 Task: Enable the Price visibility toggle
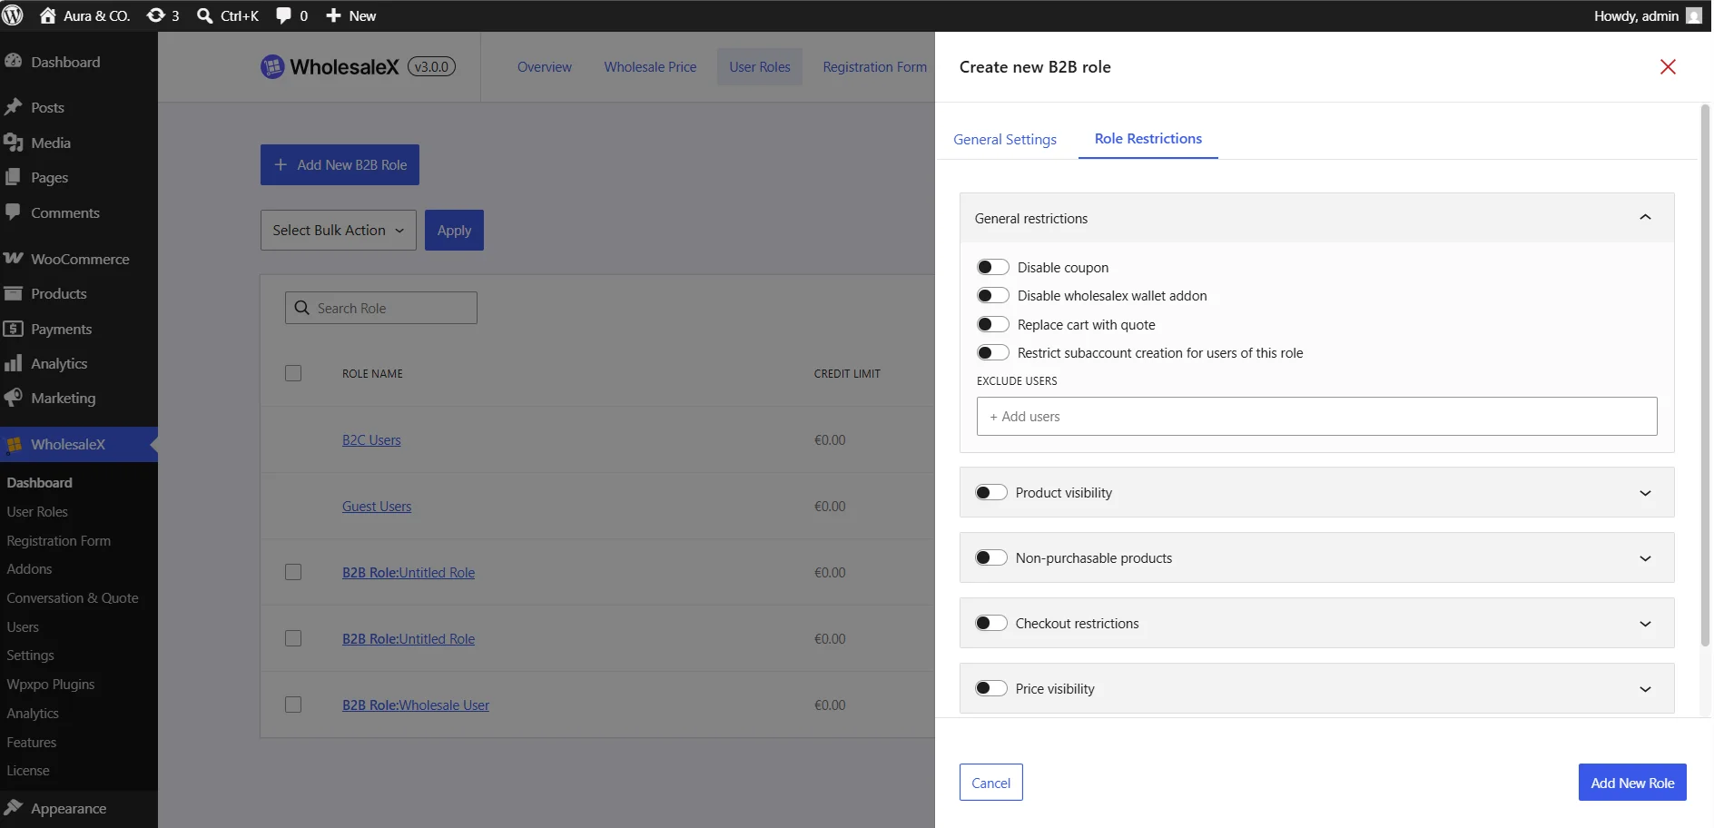(x=990, y=688)
